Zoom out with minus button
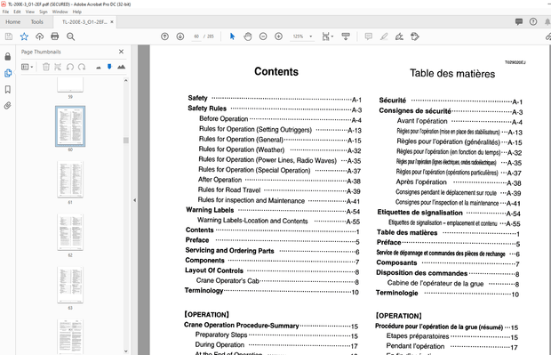 pyautogui.click(x=263, y=36)
